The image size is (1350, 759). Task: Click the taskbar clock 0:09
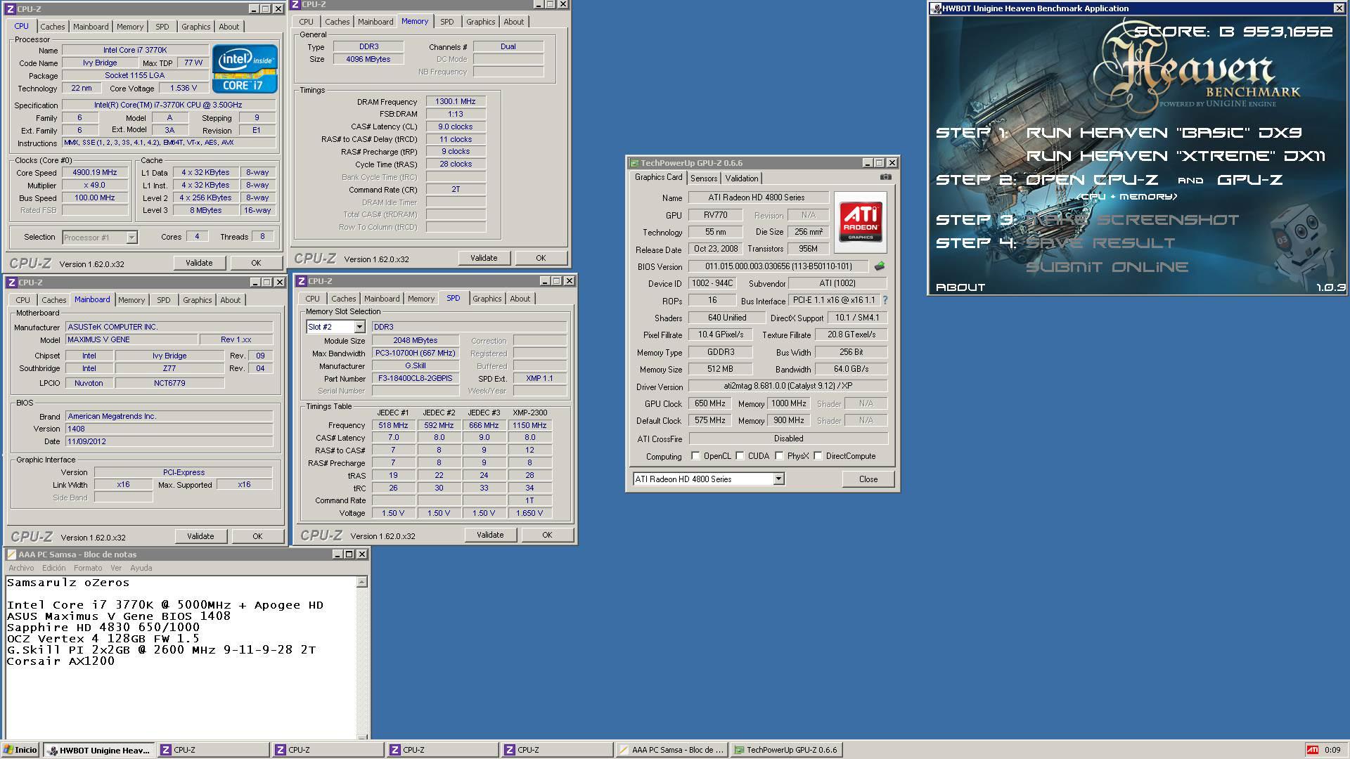point(1332,750)
